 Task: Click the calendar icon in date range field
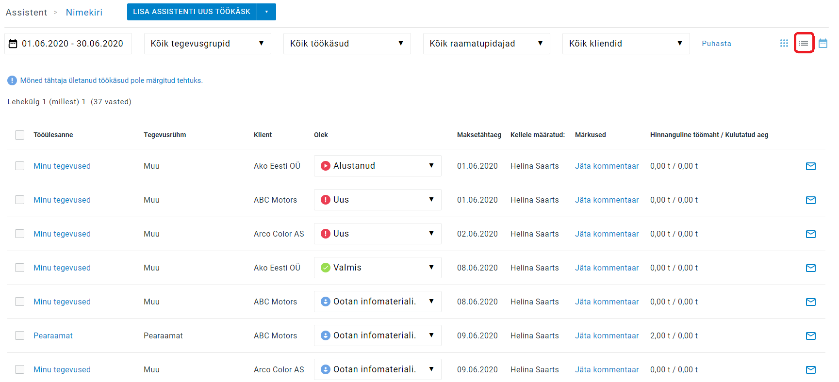[13, 44]
